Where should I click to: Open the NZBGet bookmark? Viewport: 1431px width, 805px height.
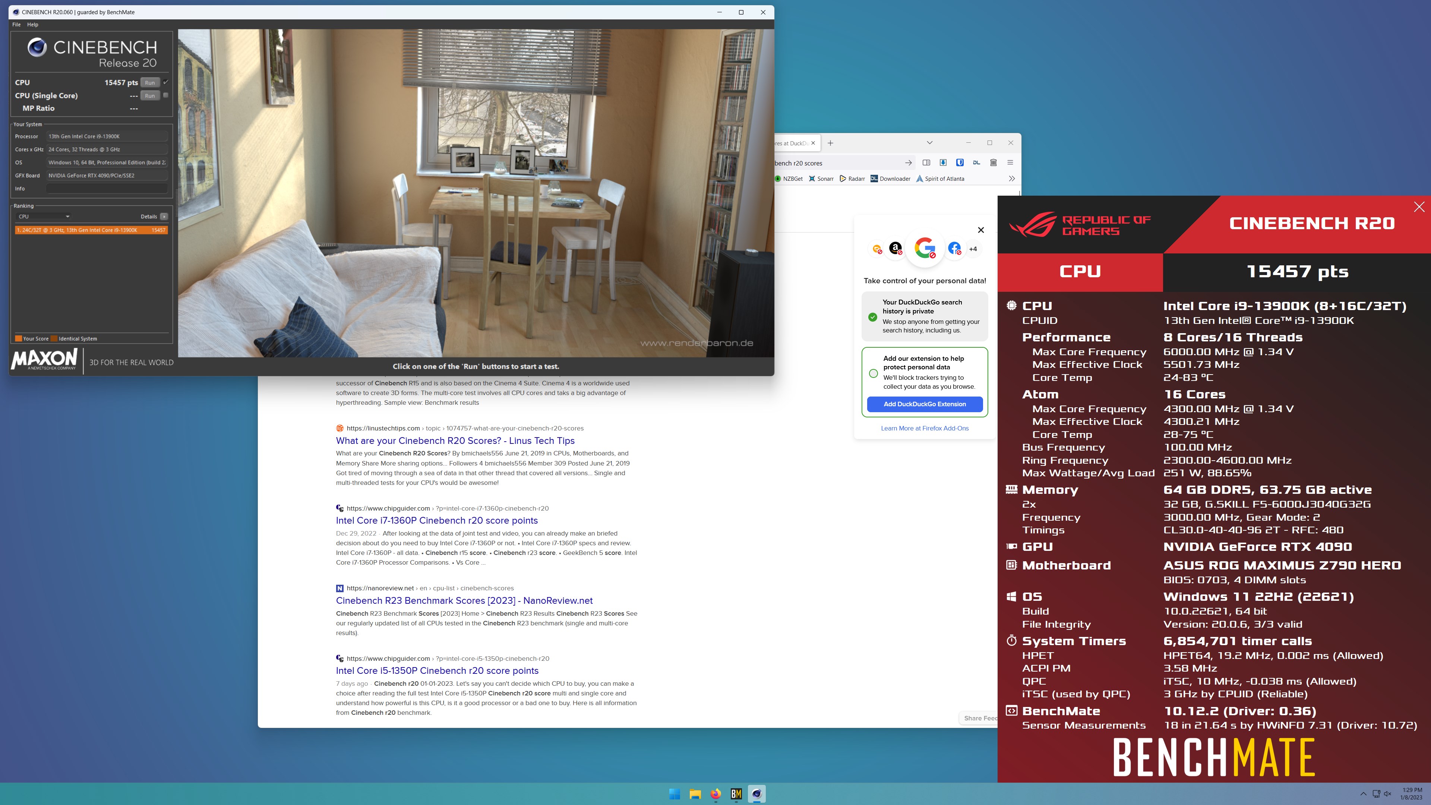tap(789, 179)
